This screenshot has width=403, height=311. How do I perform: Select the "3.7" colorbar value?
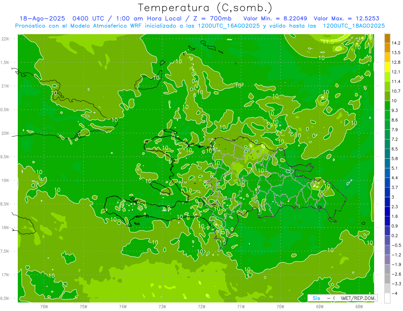coord(395,188)
